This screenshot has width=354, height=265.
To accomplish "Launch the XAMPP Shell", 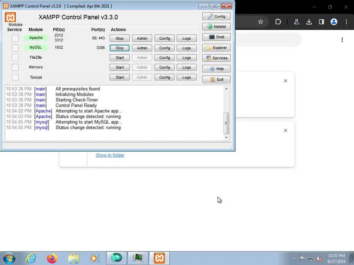I will click(x=216, y=37).
